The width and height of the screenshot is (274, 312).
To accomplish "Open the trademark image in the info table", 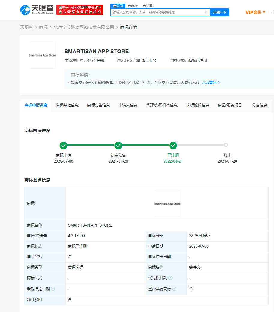I will (x=167, y=204).
